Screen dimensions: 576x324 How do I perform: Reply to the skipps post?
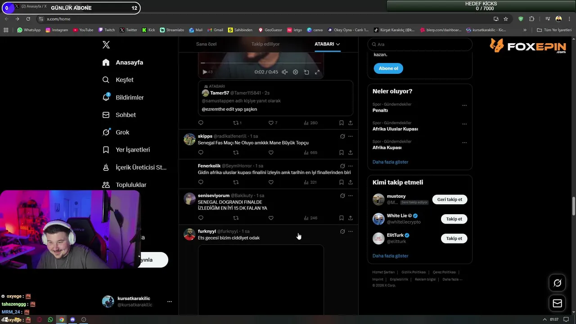point(201,153)
